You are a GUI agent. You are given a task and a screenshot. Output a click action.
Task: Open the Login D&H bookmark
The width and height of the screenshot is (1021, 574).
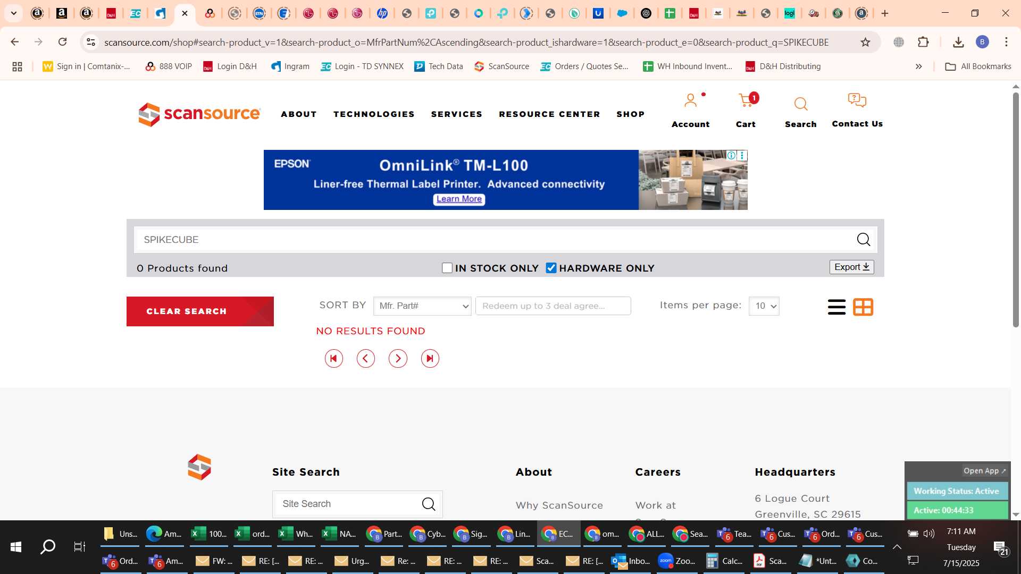230,66
